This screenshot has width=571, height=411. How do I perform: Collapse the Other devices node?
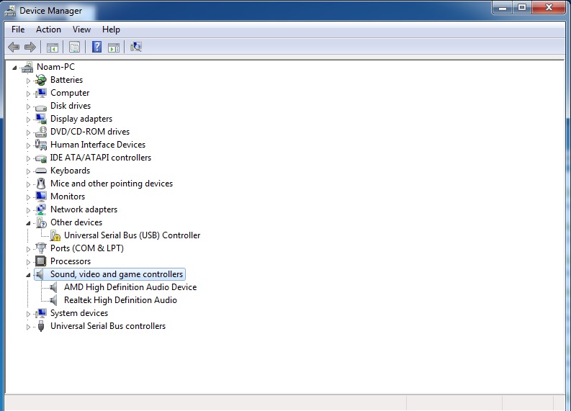28,223
